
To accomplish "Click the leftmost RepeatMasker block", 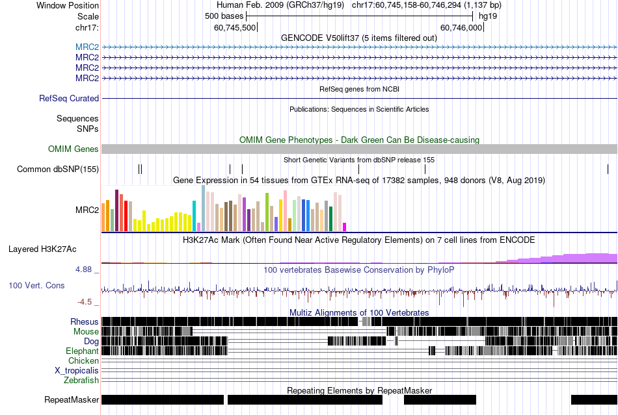I will [x=163, y=399].
